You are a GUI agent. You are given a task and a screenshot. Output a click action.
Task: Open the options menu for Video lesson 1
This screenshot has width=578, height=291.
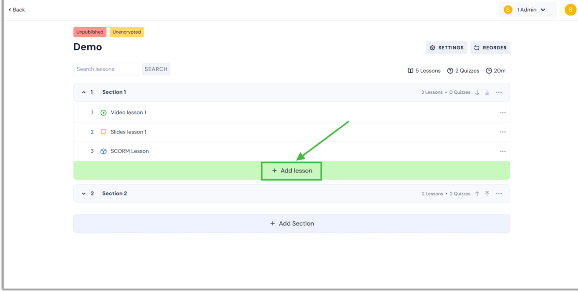tap(503, 112)
